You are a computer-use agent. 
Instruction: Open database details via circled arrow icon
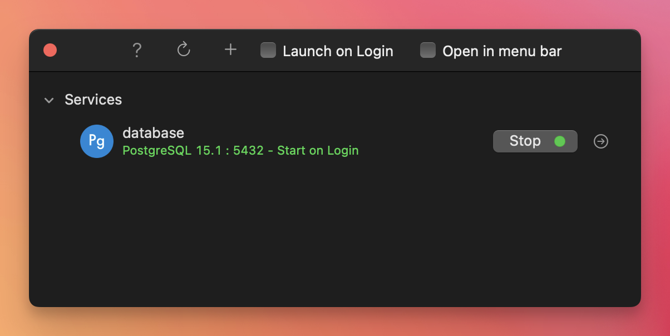601,141
